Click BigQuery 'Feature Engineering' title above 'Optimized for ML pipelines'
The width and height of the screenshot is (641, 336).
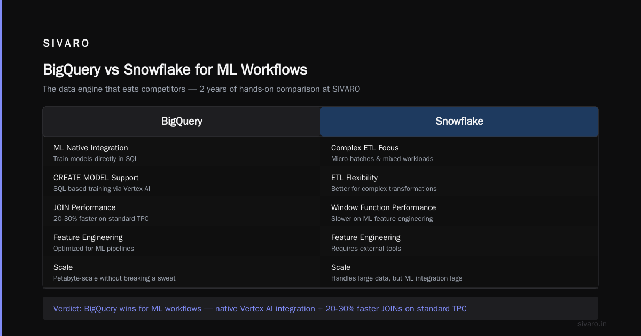(x=88, y=237)
